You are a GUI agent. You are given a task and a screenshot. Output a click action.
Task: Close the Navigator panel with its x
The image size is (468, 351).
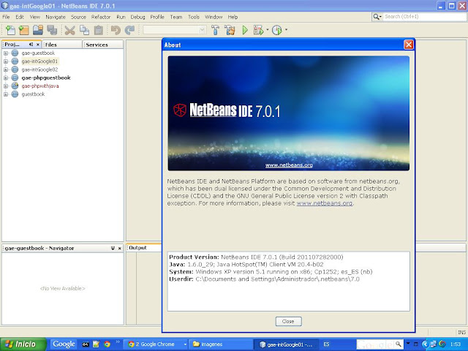click(x=120, y=248)
